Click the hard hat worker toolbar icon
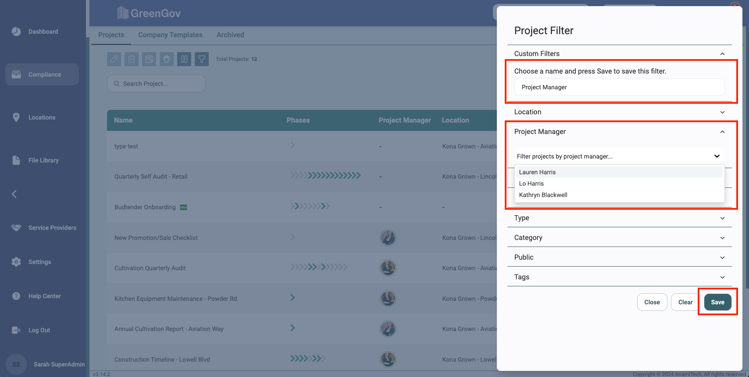Image resolution: width=749 pixels, height=377 pixels. pos(167,59)
